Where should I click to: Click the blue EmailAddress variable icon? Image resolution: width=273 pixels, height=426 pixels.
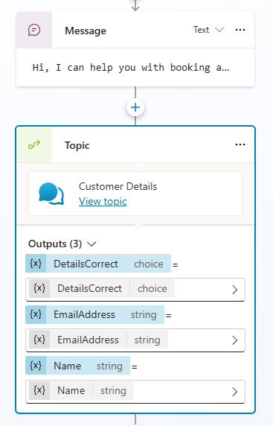36,314
